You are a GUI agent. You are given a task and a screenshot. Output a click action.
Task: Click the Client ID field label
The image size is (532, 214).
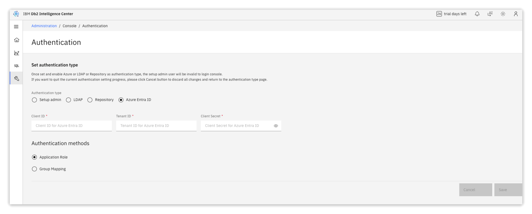point(39,116)
